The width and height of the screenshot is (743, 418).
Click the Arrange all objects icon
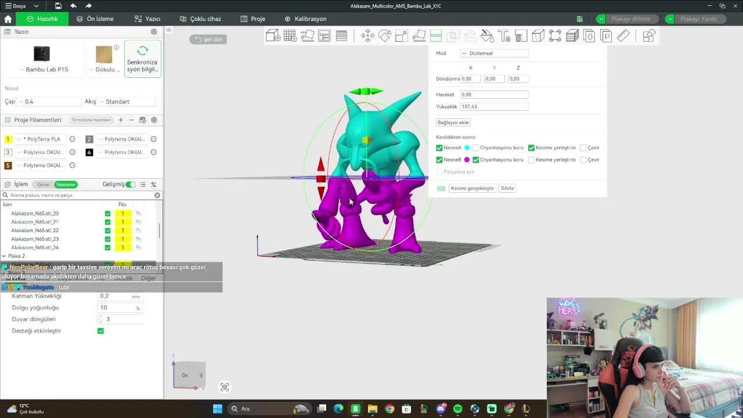pos(324,36)
